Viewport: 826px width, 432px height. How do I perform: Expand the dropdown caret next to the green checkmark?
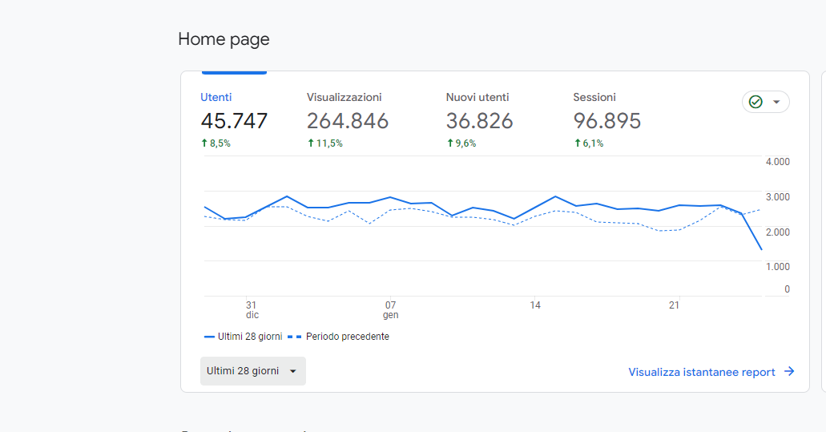tap(776, 102)
